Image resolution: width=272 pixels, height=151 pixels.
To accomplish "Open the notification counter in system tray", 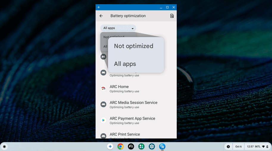I will (228, 147).
